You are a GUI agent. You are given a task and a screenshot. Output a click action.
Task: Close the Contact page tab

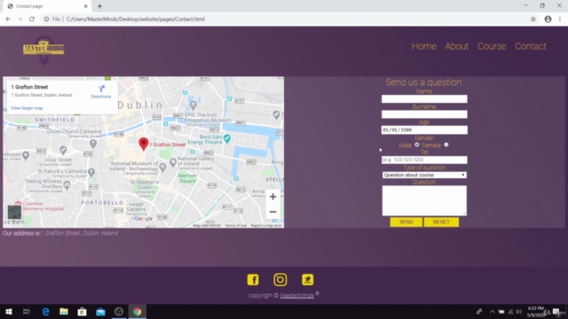[x=85, y=6]
